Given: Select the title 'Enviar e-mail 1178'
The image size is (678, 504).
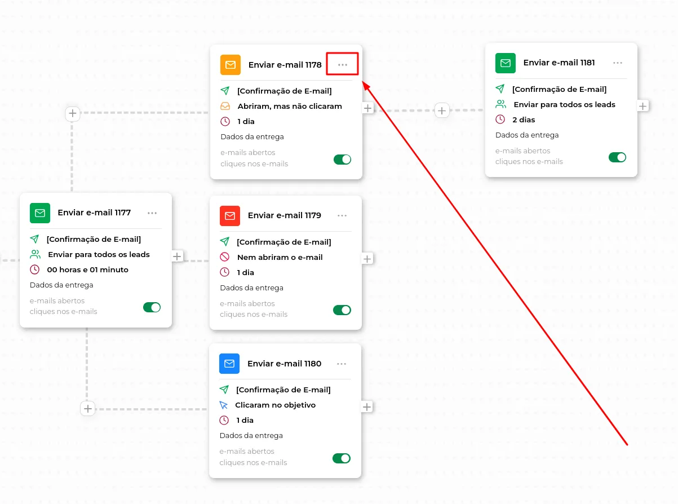Looking at the screenshot, I should pyautogui.click(x=285, y=65).
